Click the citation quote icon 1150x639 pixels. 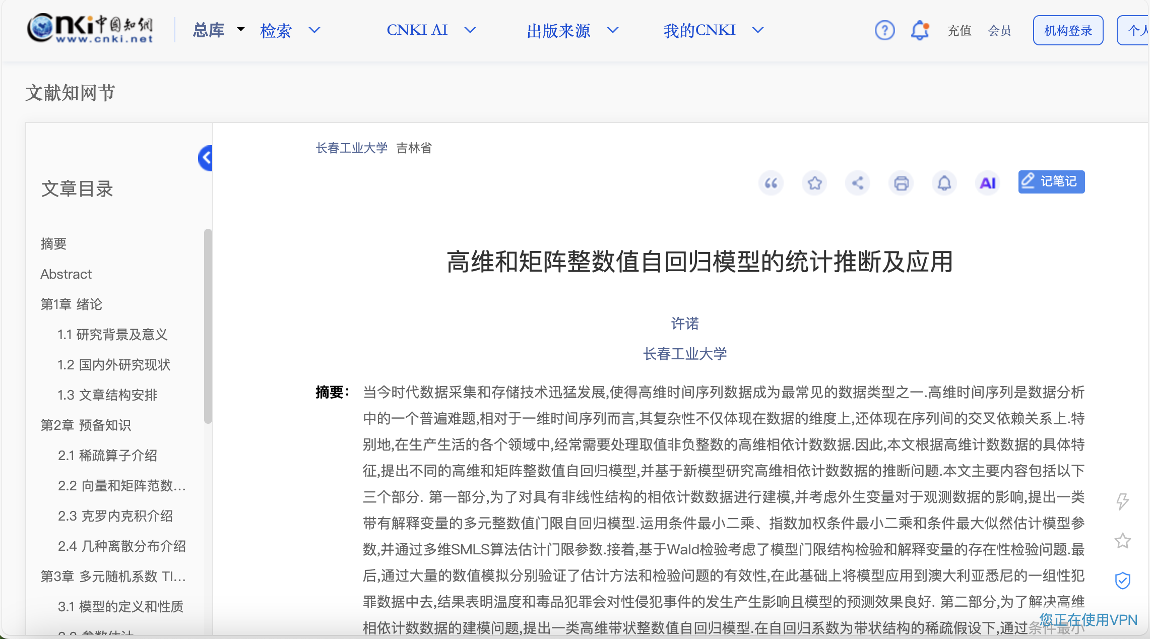coord(771,183)
